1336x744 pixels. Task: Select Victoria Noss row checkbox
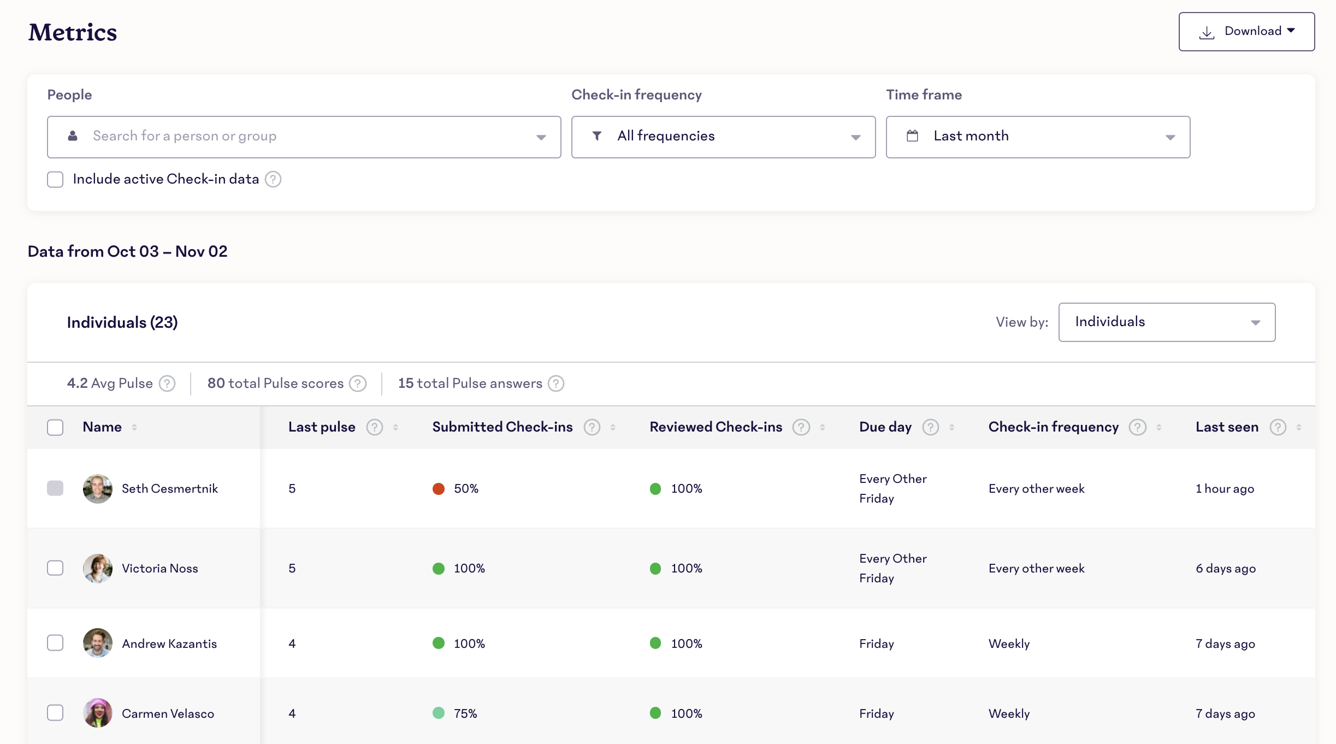[x=55, y=568]
